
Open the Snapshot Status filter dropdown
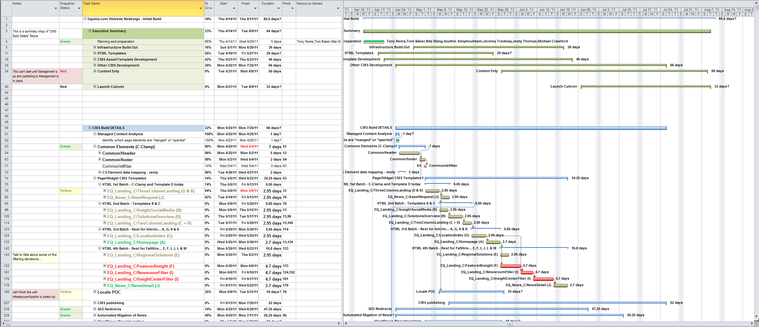(79, 8)
